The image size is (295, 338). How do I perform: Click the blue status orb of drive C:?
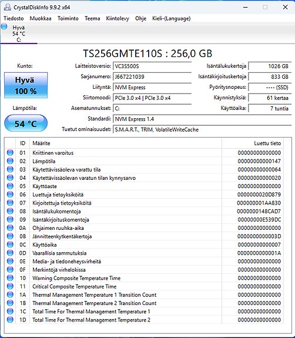(4, 26)
